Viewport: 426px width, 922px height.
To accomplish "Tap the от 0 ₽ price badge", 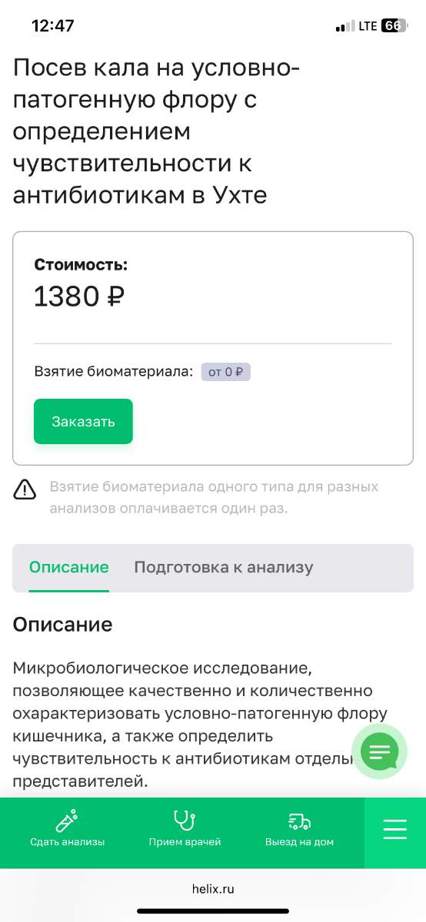I will [x=226, y=372].
